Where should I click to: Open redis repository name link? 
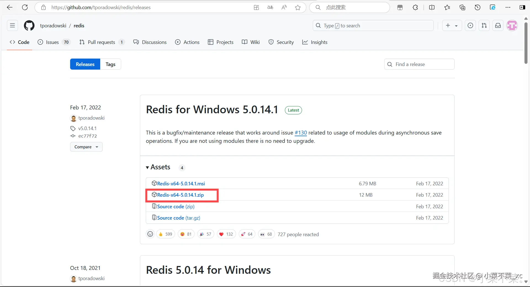[x=79, y=25]
